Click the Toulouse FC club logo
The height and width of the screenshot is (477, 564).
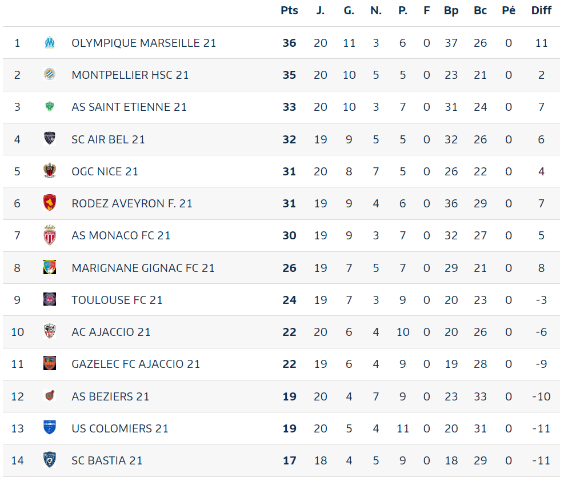50,299
